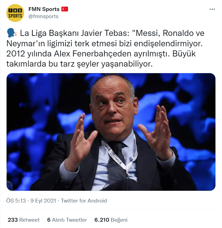This screenshot has width=222, height=228.
Task: Go to the @fmnsports handle
Action: 43,16
